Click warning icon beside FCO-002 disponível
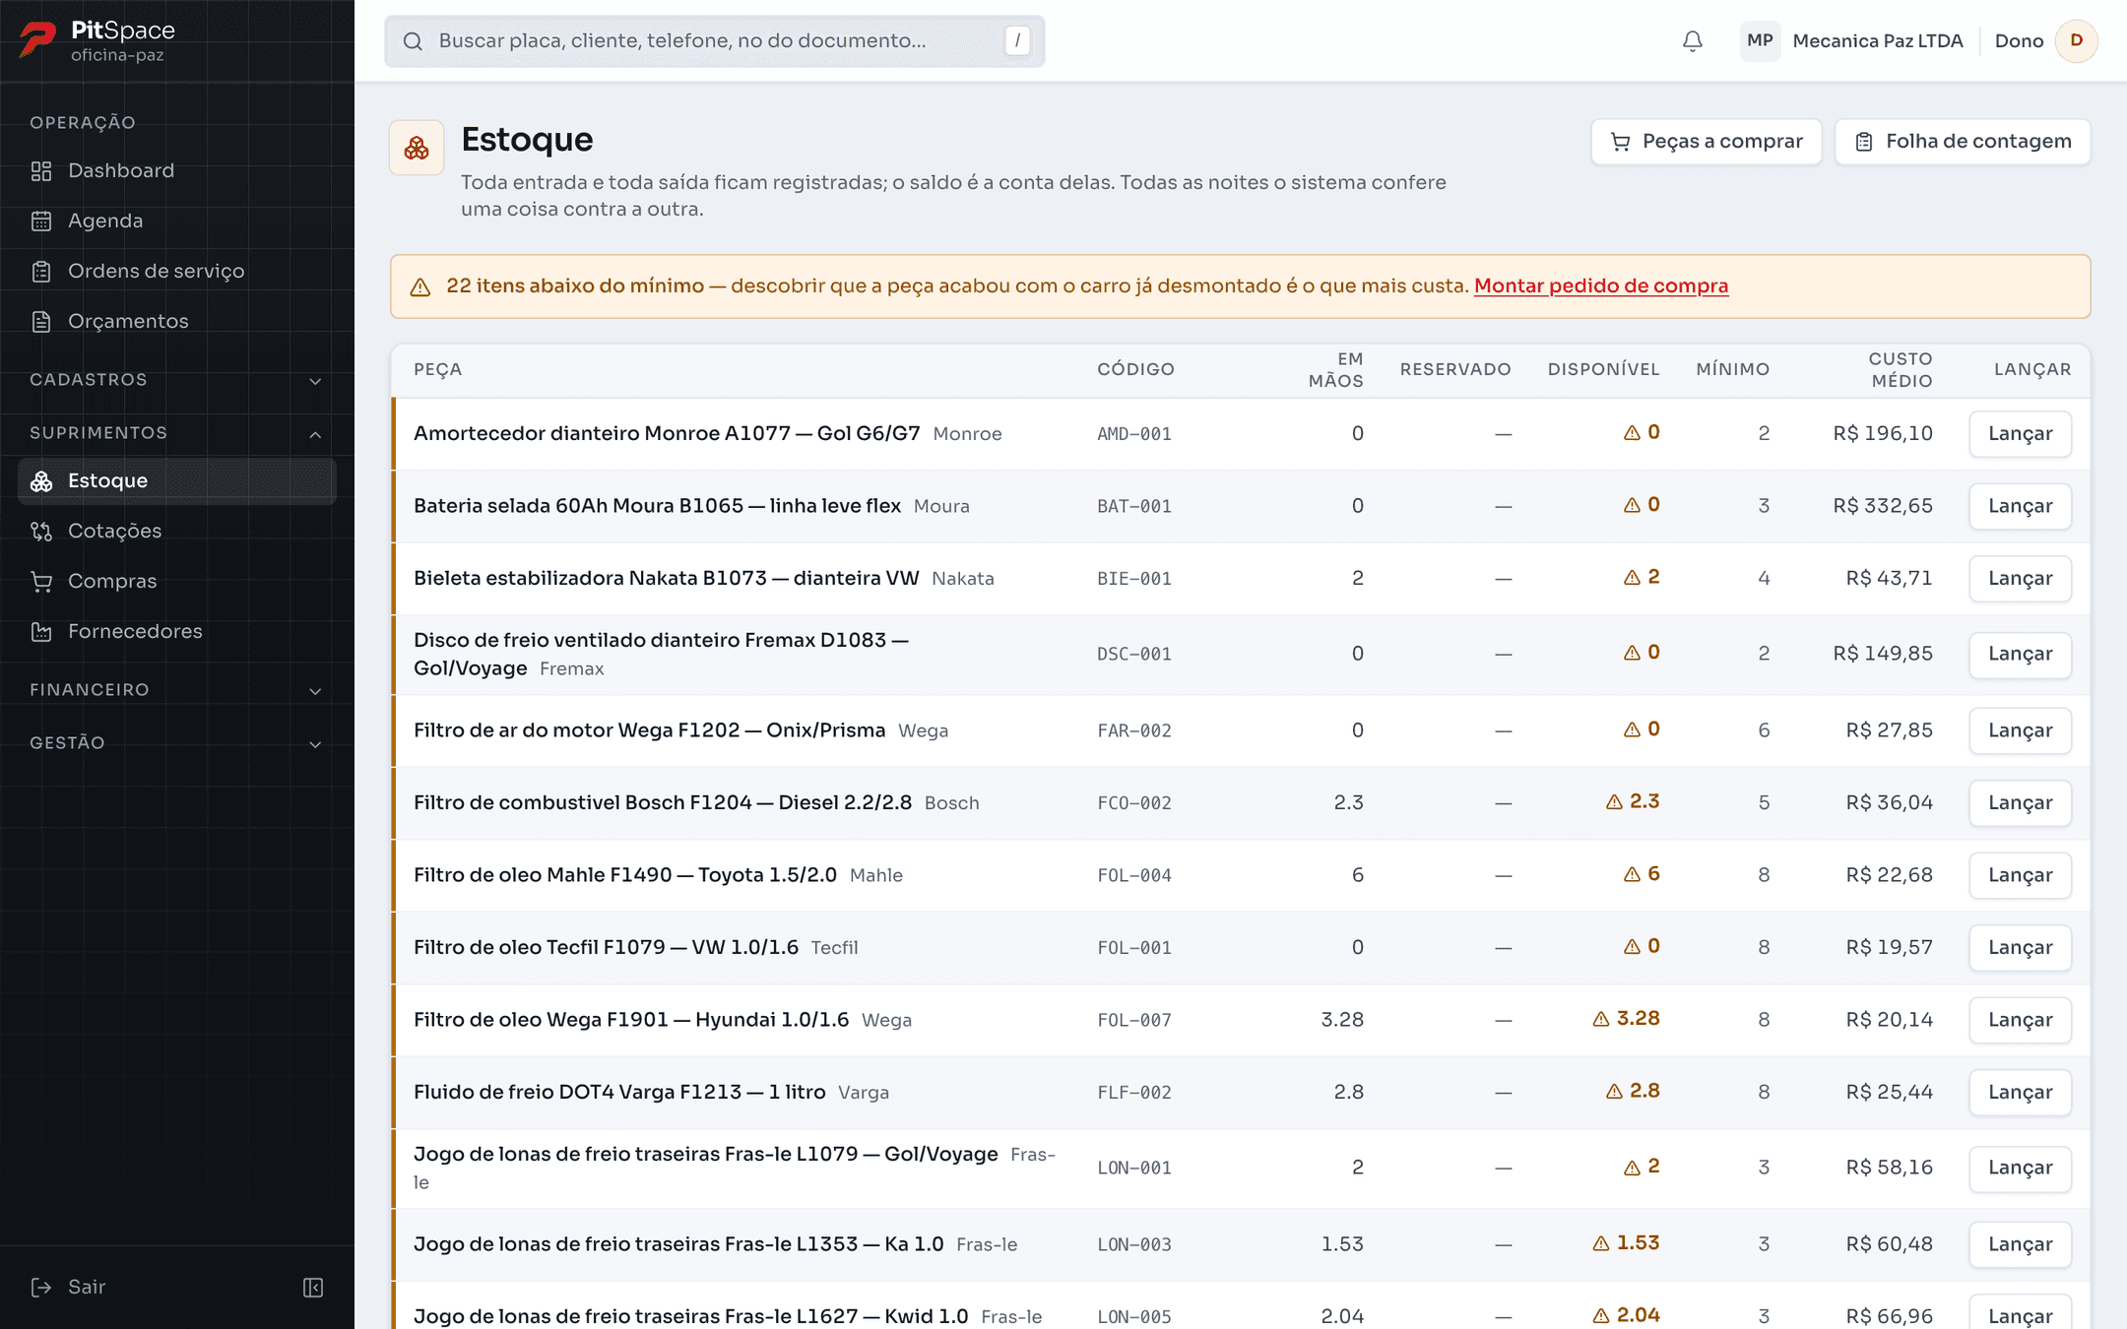Viewport: 2127px width, 1329px height. tap(1614, 801)
